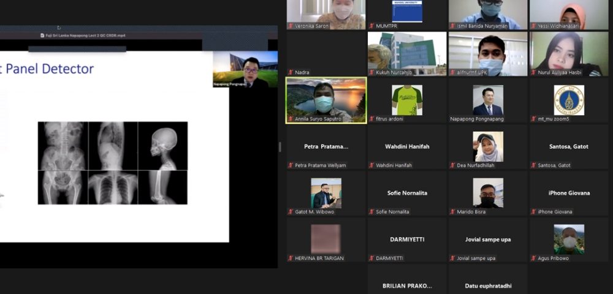613x294 pixels.
Task: Click muted microphone icon next to Kukuh Nurcahyo
Action: (371, 72)
